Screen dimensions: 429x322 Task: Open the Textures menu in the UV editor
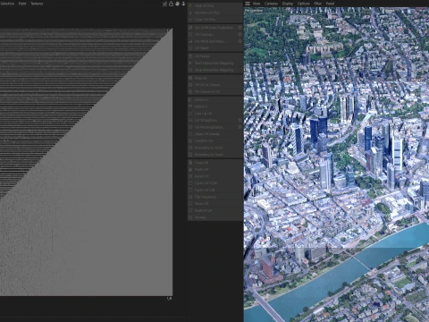[37, 4]
